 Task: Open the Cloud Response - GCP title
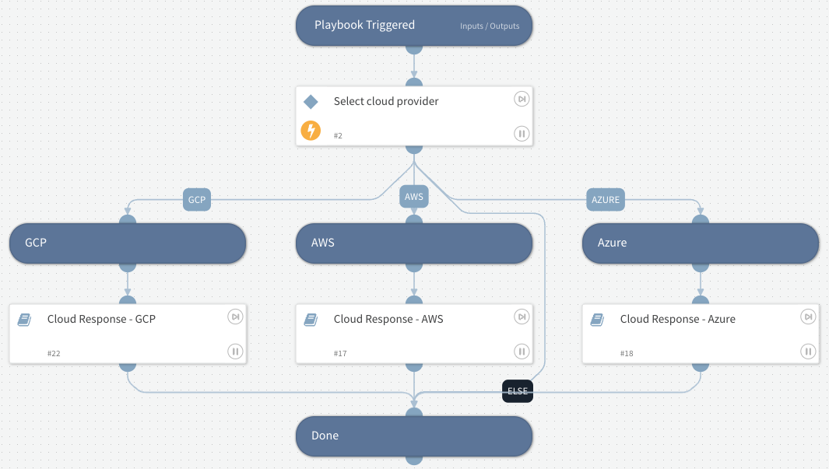[101, 319]
